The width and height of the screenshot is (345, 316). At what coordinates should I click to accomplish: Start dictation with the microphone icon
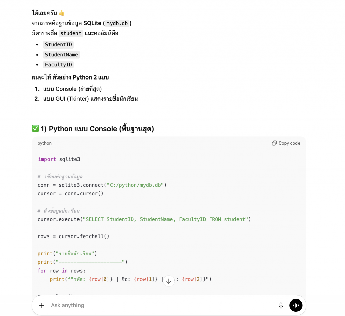(x=281, y=305)
